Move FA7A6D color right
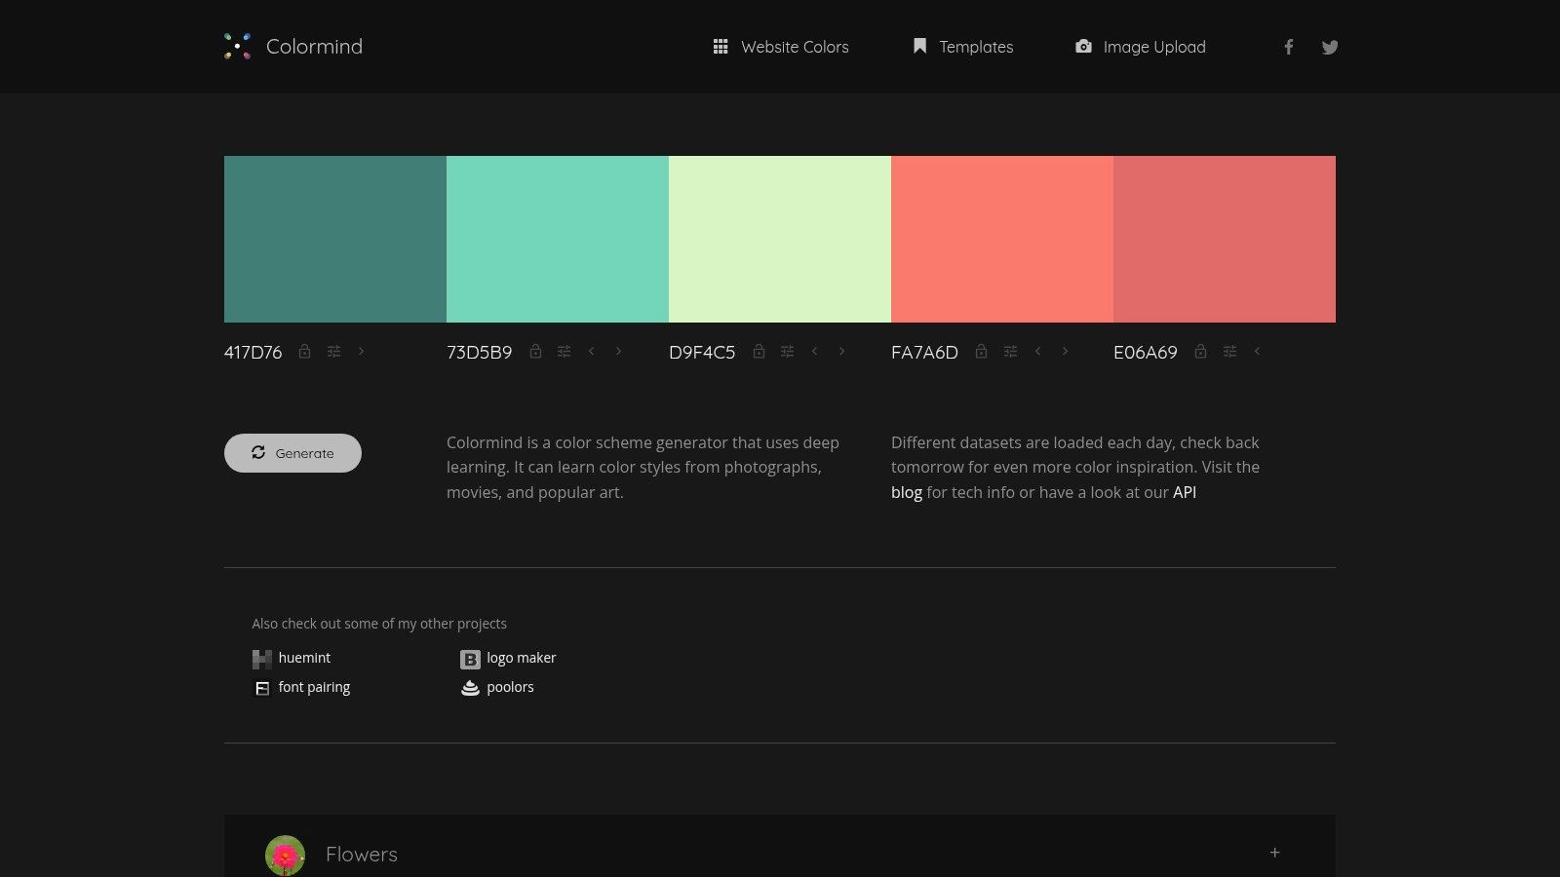This screenshot has width=1560, height=877. [x=1065, y=351]
